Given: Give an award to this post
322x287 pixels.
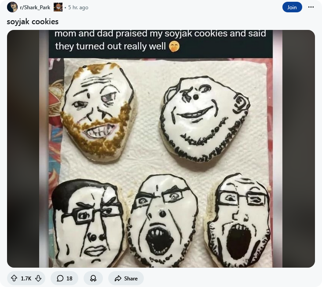Looking at the screenshot, I should point(93,278).
